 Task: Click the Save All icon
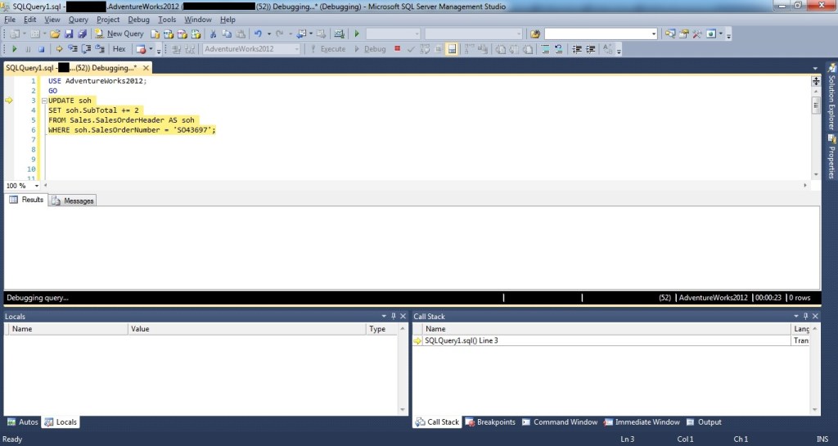point(82,34)
